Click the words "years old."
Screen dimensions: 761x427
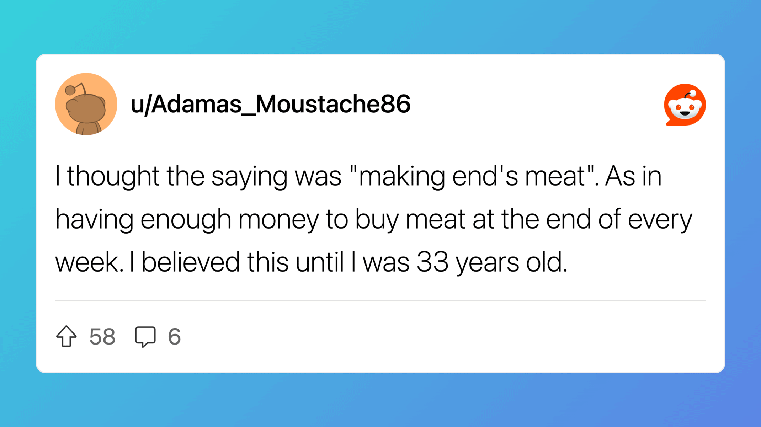click(511, 262)
